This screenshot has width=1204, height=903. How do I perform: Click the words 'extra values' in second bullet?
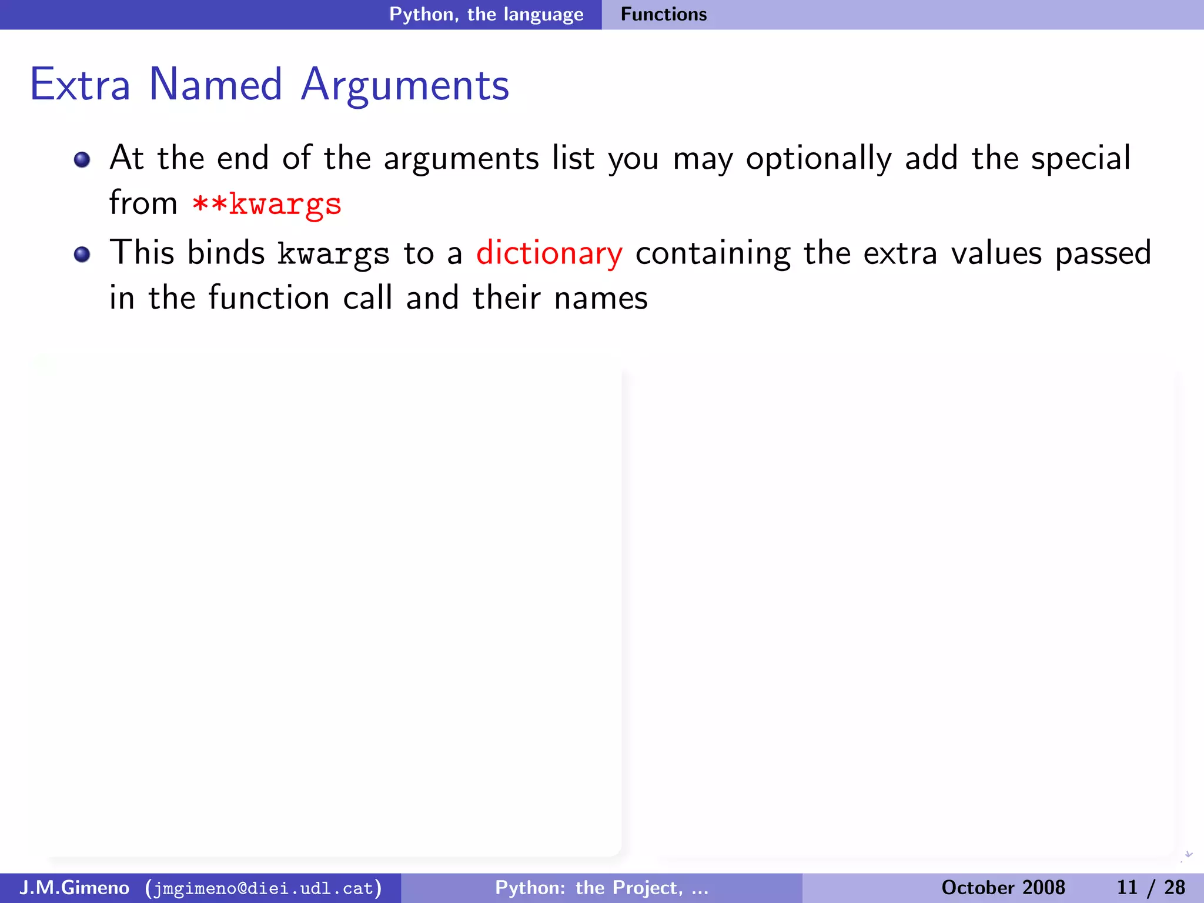pyautogui.click(x=952, y=253)
